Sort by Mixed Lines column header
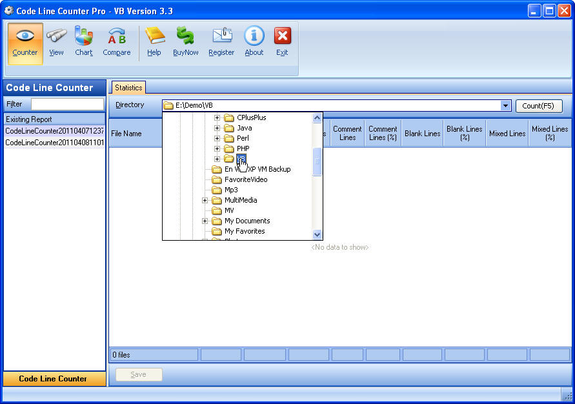 507,134
